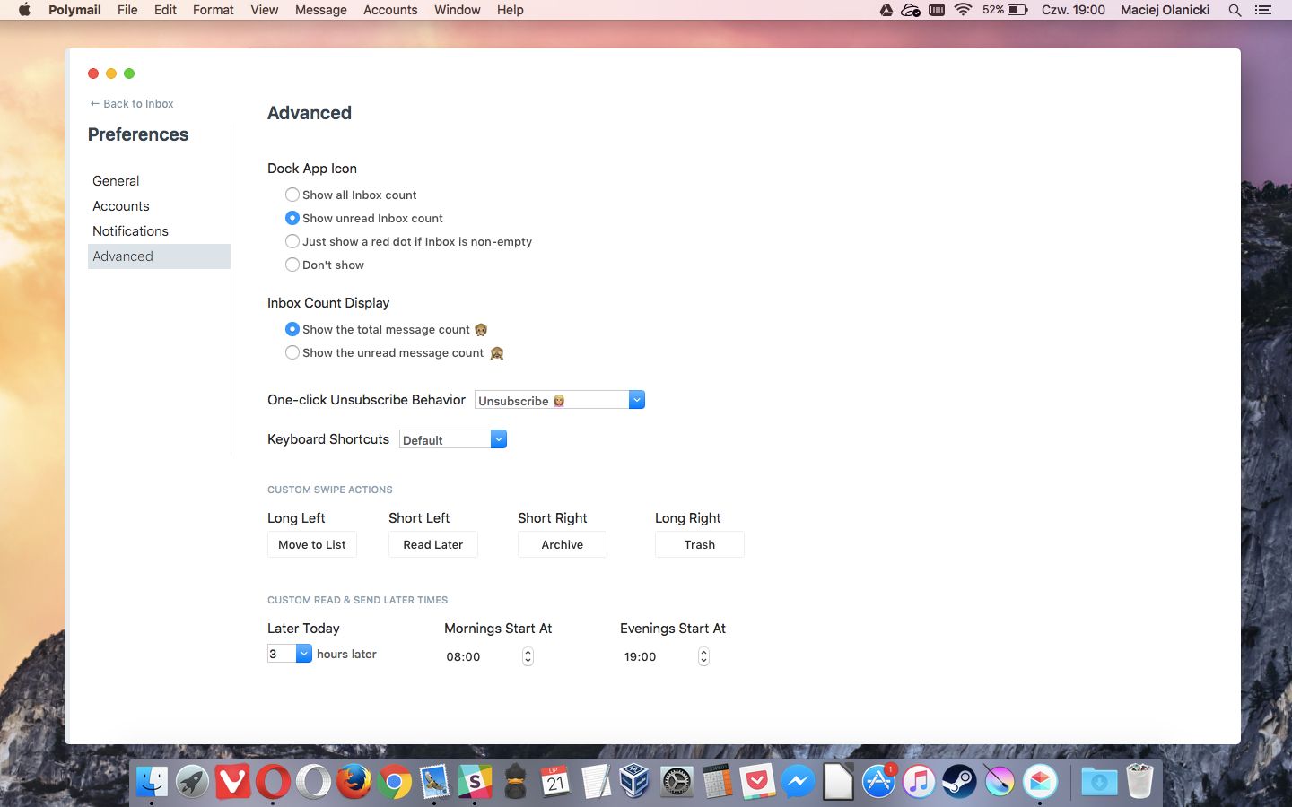Open Pocket app in dock
The height and width of the screenshot is (807, 1292).
point(757,782)
